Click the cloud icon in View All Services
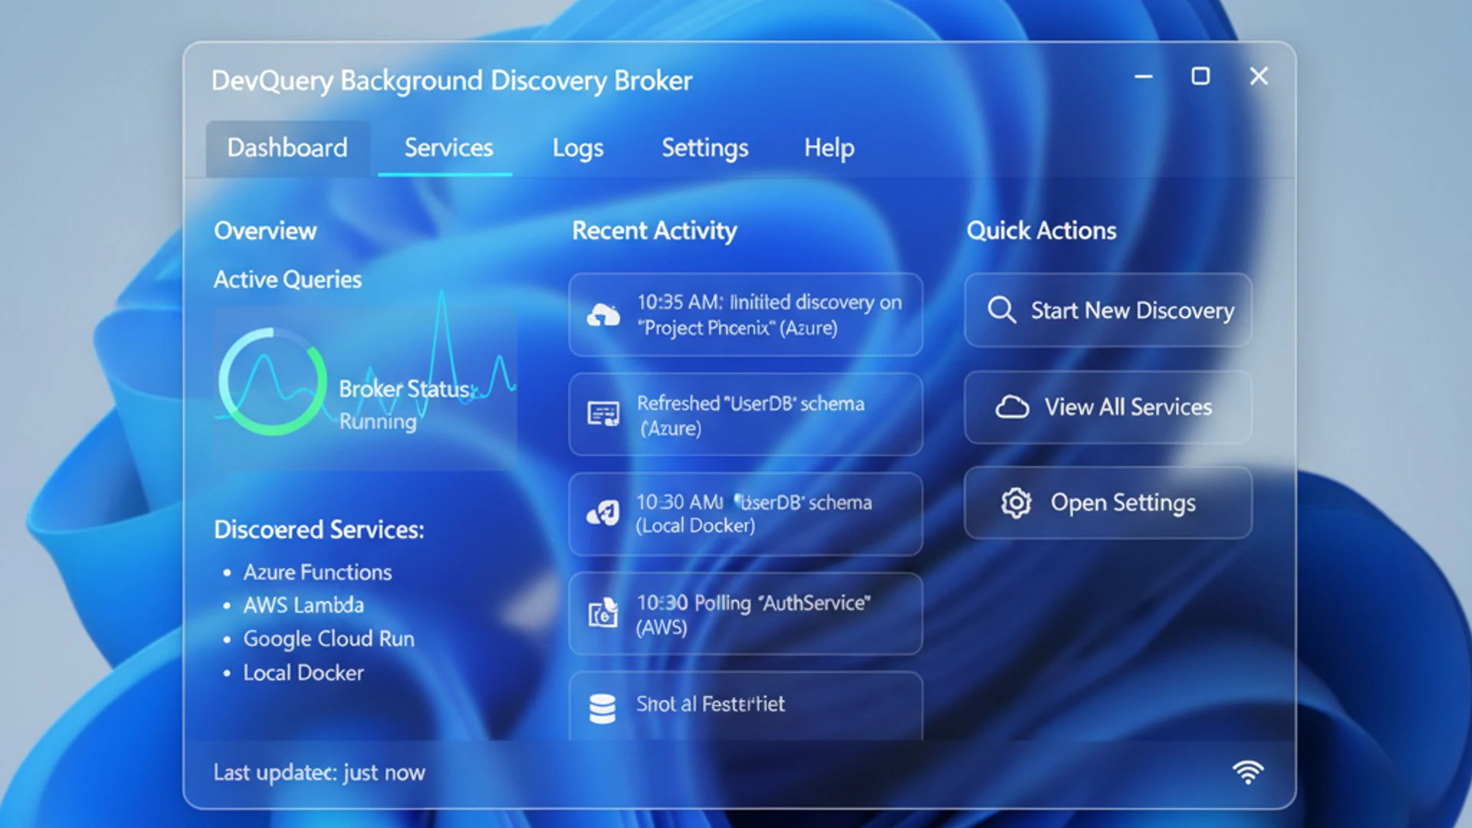The height and width of the screenshot is (828, 1472). pyautogui.click(x=1012, y=407)
